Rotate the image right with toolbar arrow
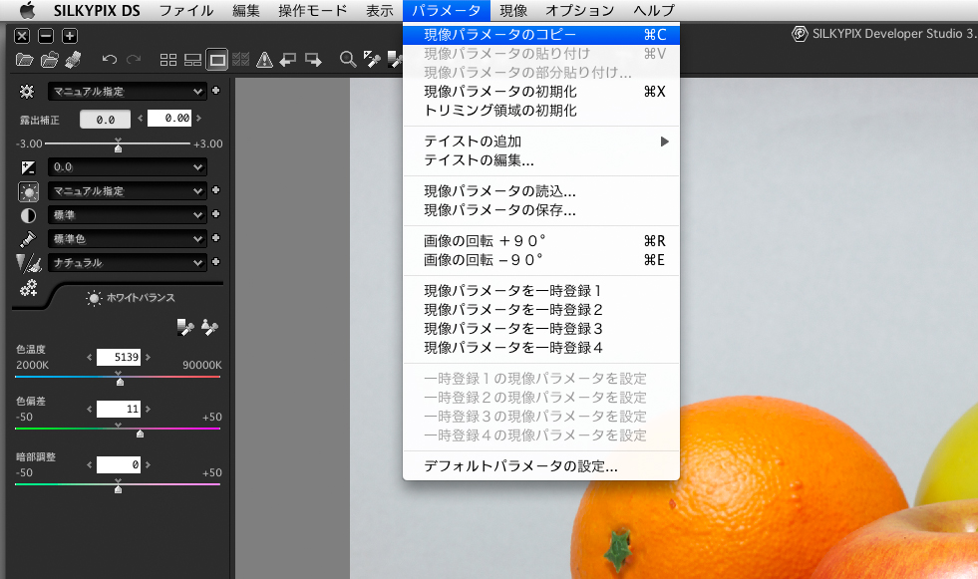 [x=313, y=59]
